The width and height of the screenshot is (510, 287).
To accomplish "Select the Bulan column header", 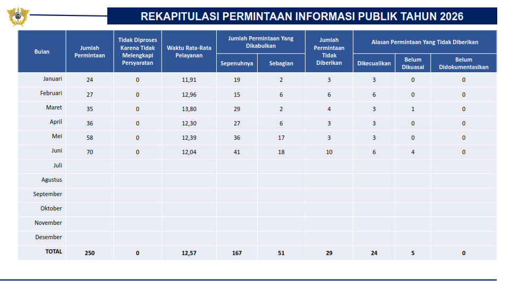I will 42,52.
